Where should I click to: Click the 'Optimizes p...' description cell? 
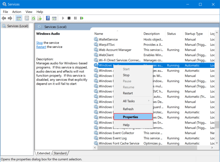point(153,143)
